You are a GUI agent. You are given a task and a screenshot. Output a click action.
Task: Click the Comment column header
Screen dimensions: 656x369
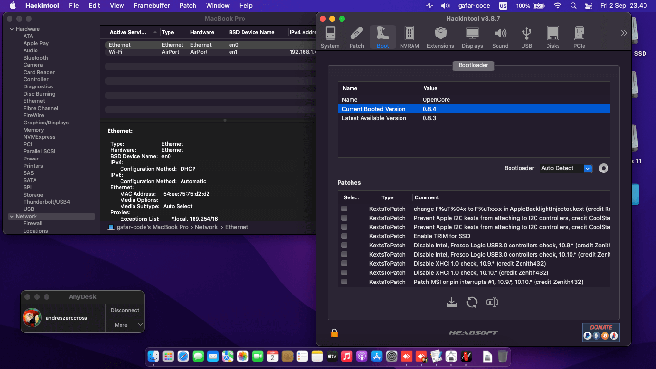427,197
